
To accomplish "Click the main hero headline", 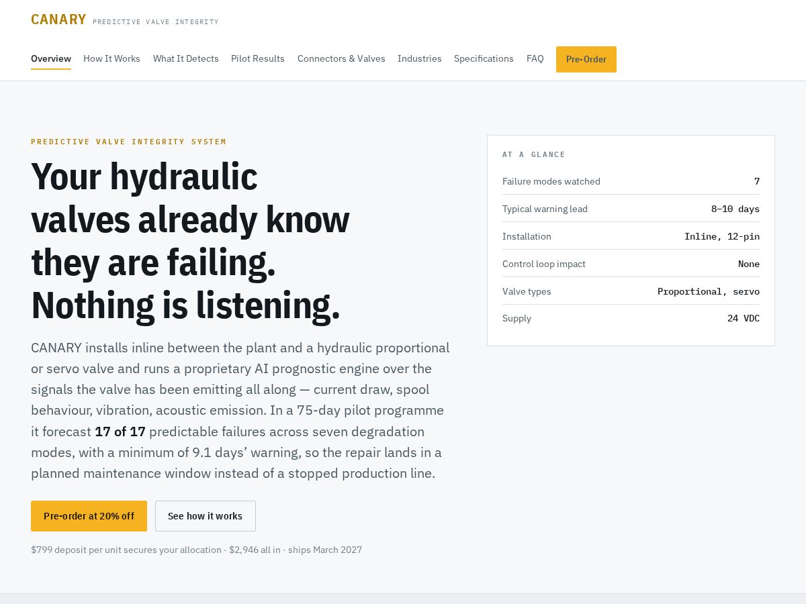I will coord(190,241).
